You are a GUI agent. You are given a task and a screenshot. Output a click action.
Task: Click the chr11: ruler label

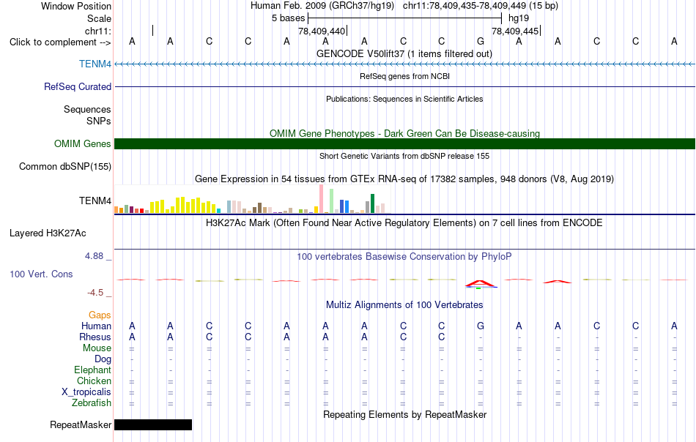[x=98, y=31]
